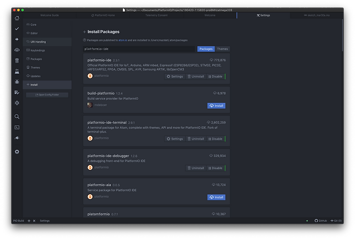Click PIO Build in status bar
Screen dimensions: 355x239
[x=19, y=221]
